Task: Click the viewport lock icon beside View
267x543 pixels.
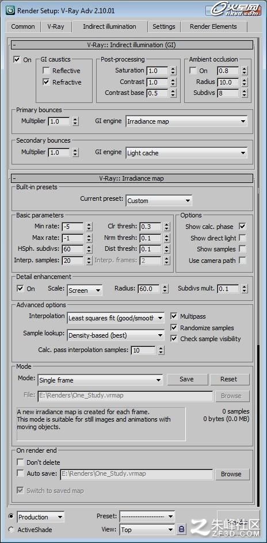Action: [x=181, y=529]
